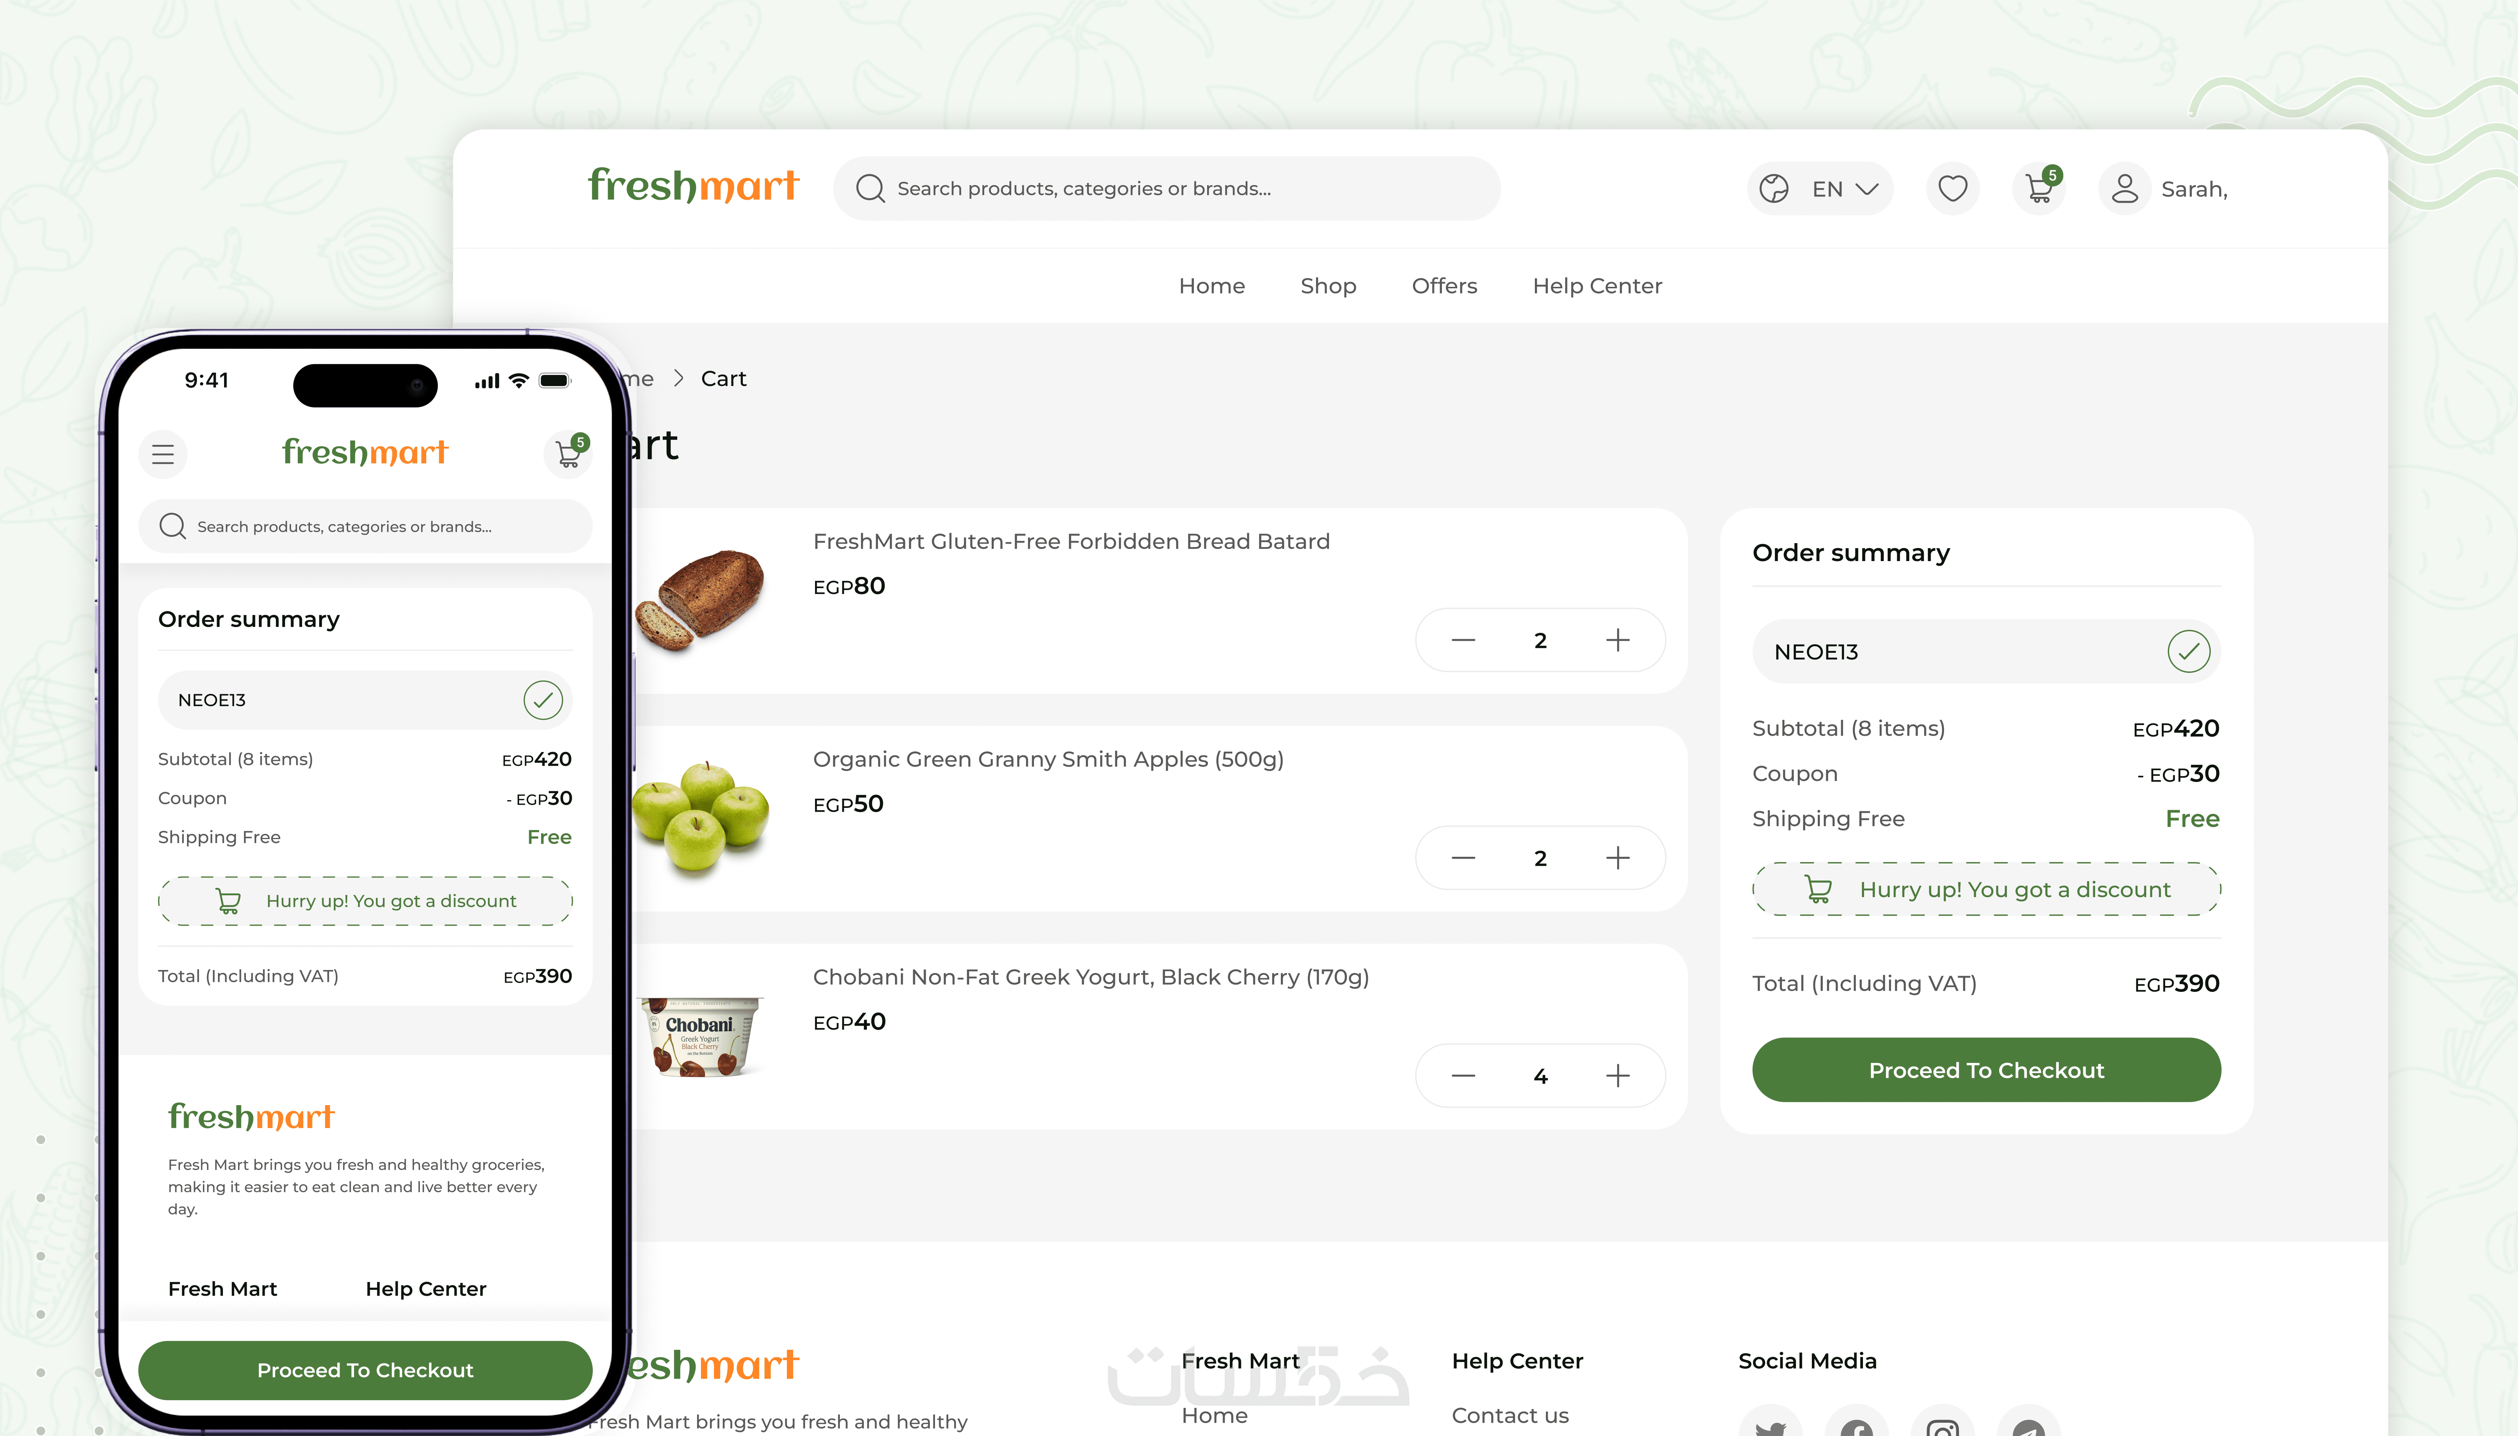Image resolution: width=2518 pixels, height=1436 pixels.
Task: Open the mobile hamburger menu
Action: coord(163,454)
